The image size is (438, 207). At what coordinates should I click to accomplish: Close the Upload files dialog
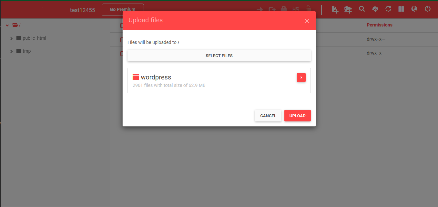coord(307,21)
